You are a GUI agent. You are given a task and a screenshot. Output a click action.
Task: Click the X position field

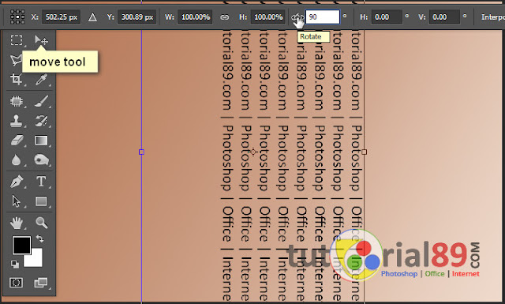(x=62, y=17)
